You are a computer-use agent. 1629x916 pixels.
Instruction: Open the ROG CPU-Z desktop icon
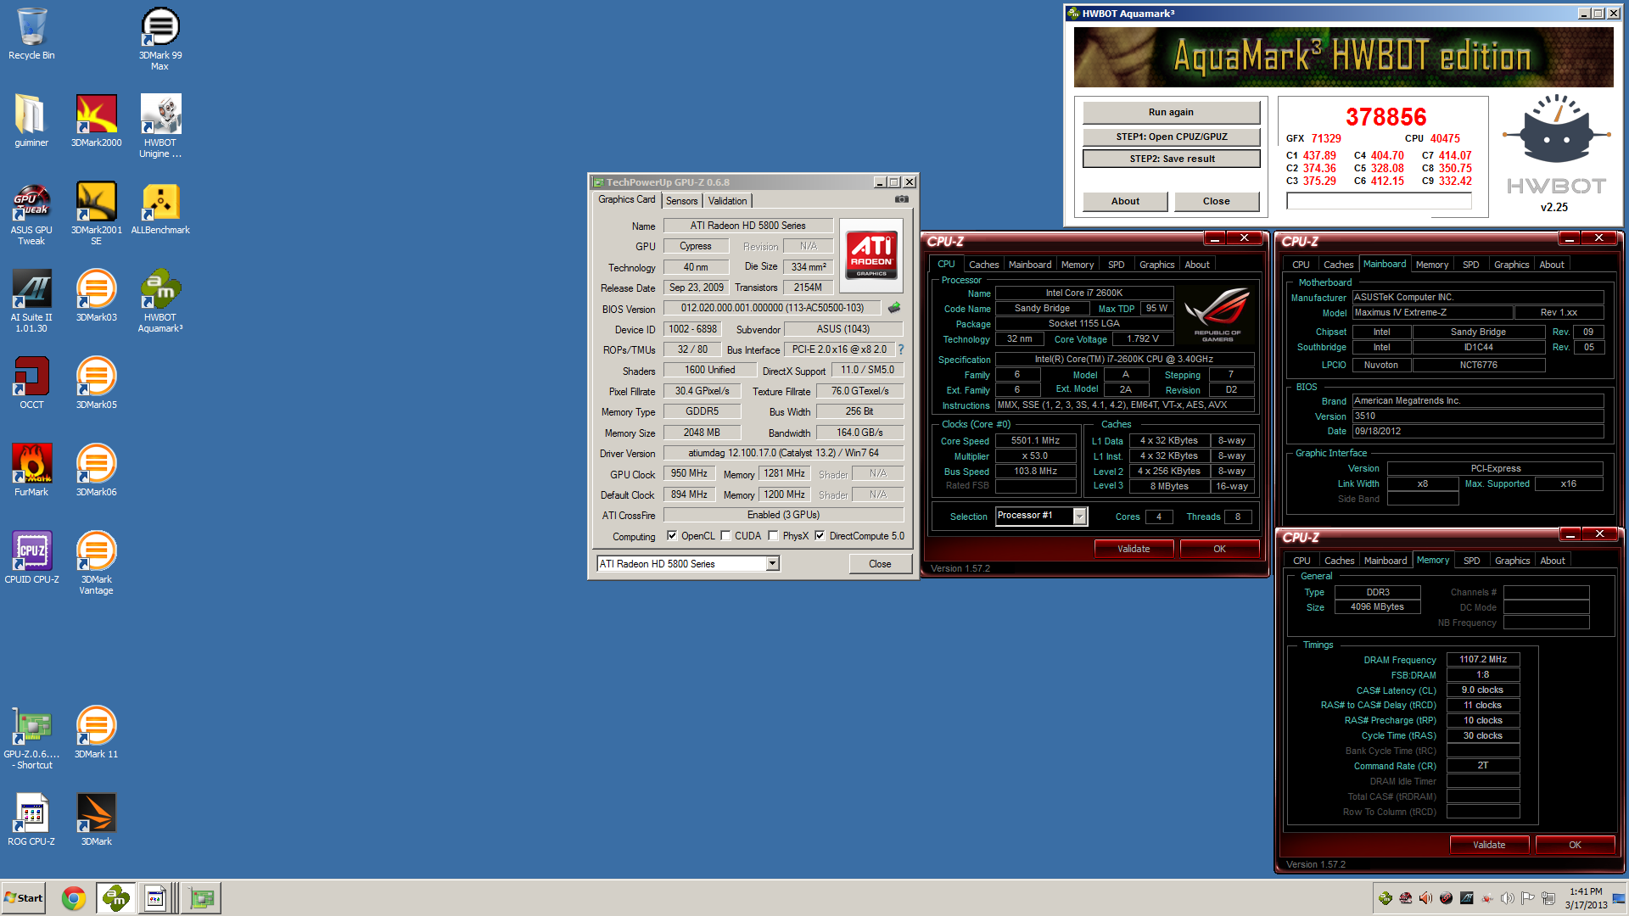coord(31,819)
